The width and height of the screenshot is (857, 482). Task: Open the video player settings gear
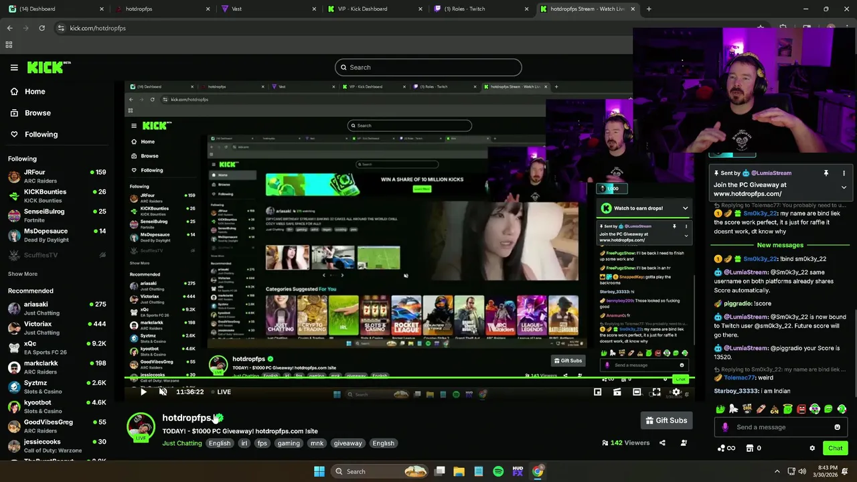pos(676,392)
